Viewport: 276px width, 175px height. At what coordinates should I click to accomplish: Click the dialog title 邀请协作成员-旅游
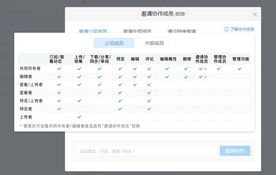click(x=163, y=14)
